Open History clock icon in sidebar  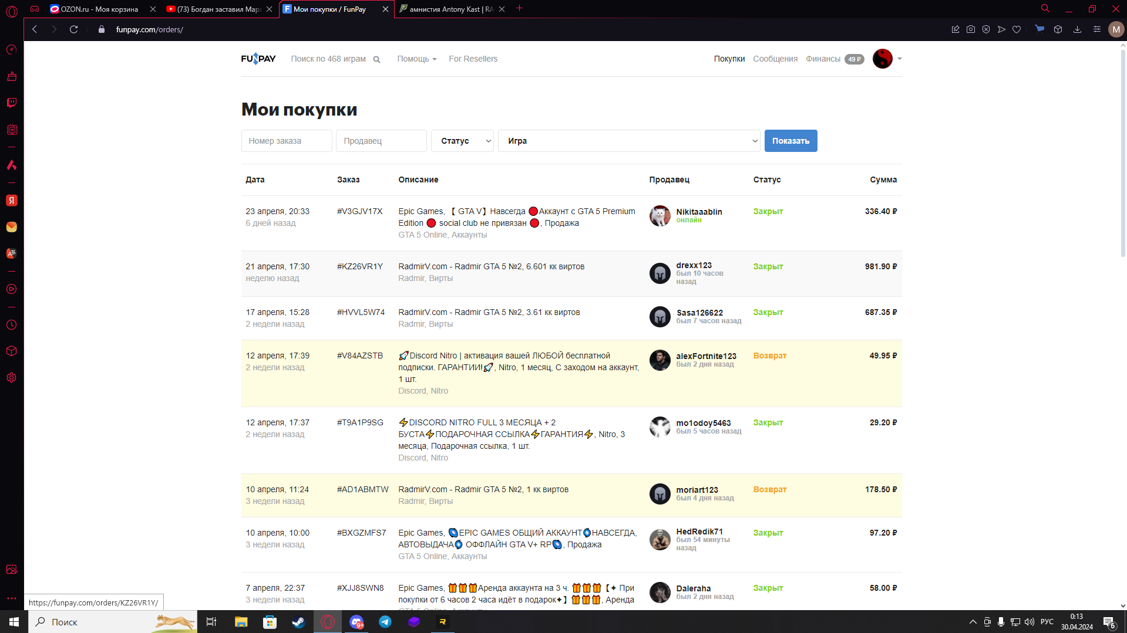(x=12, y=325)
